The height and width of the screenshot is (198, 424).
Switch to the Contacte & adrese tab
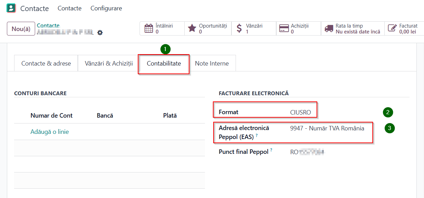46,63
